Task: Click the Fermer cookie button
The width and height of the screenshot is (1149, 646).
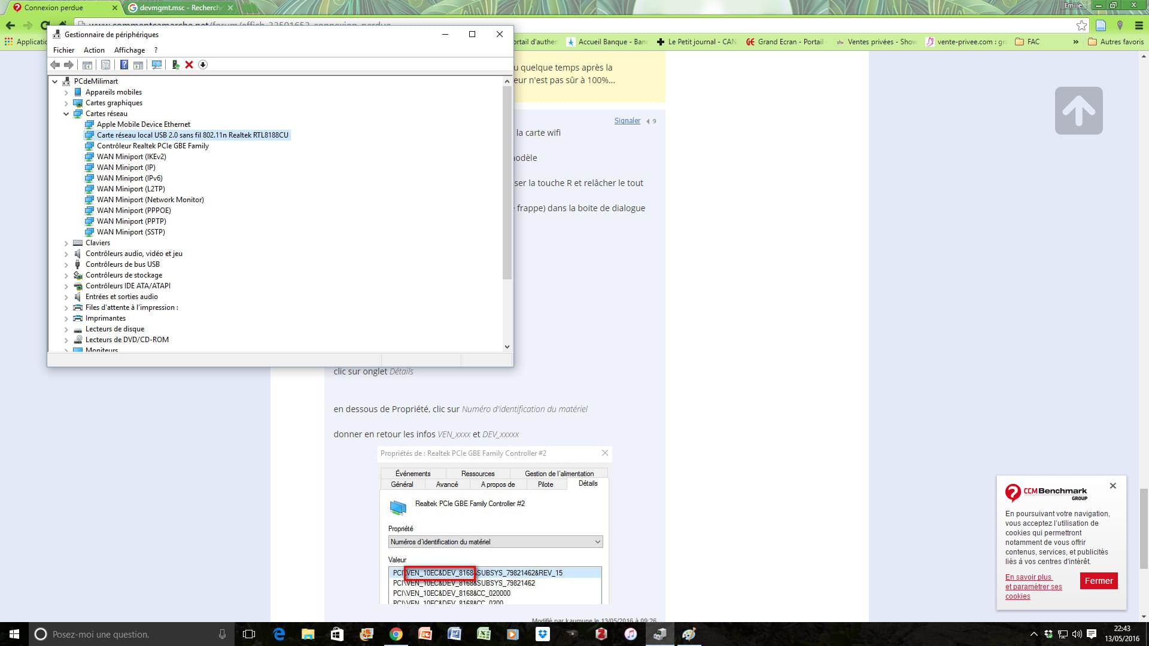Action: point(1099,581)
